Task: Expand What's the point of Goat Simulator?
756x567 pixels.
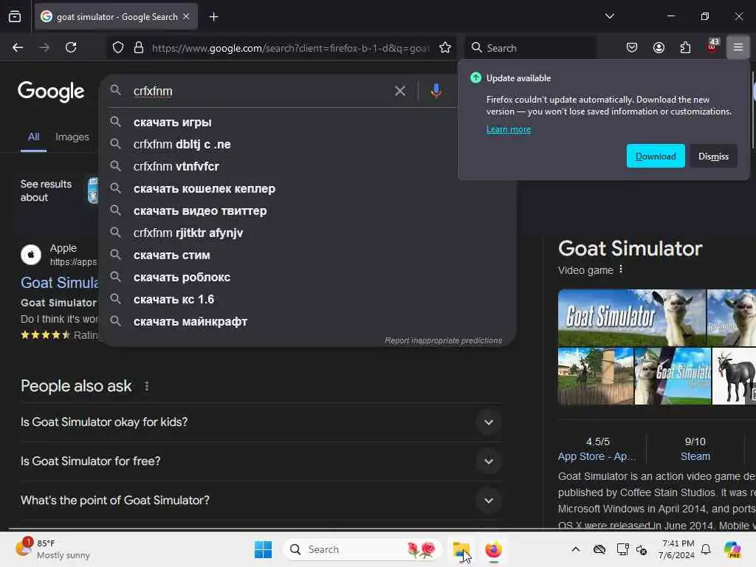Action: (x=261, y=501)
